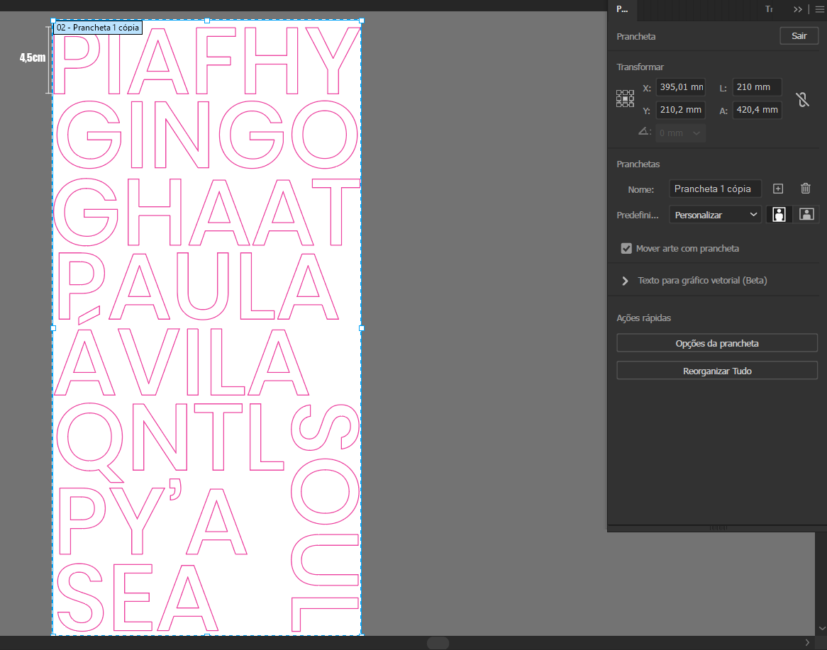Click the Reorganizar Tudo button
The width and height of the screenshot is (827, 650).
click(x=716, y=371)
